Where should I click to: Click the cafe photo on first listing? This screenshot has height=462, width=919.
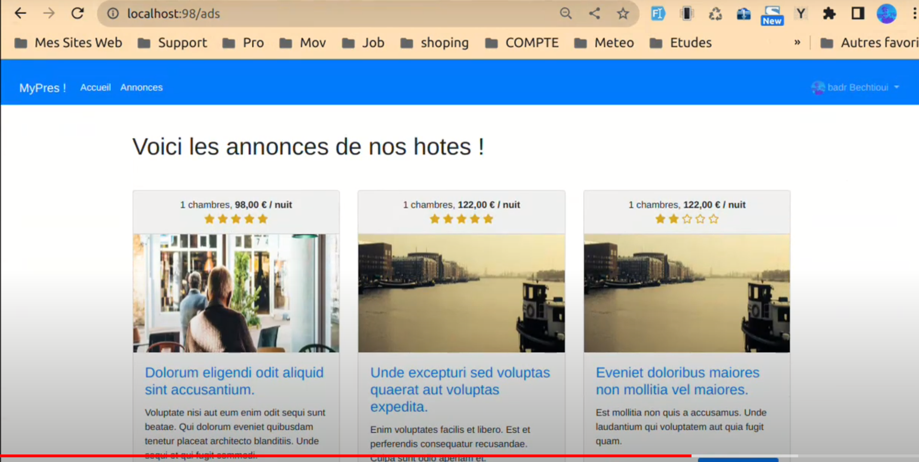tap(236, 293)
